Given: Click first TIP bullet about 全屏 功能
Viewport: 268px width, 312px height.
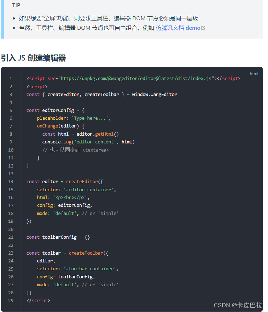Looking at the screenshot, I should pyautogui.click(x=109, y=18).
